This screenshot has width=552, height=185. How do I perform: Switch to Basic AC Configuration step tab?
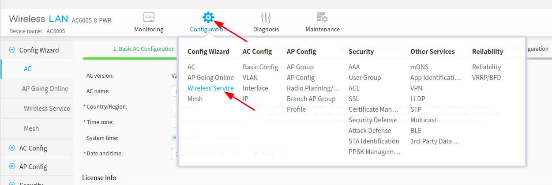point(144,49)
